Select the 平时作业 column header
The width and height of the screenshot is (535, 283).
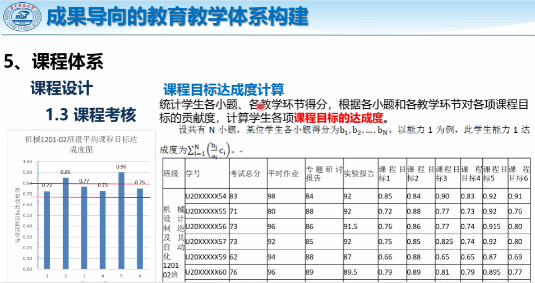pos(283,174)
